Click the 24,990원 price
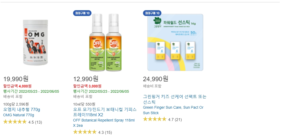Image resolution: width=281 pixels, height=138 pixels. pyautogui.click(x=156, y=79)
